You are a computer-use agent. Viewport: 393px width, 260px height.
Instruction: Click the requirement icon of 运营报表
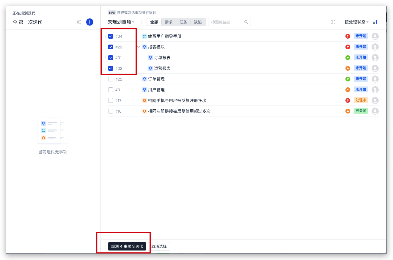pos(150,68)
